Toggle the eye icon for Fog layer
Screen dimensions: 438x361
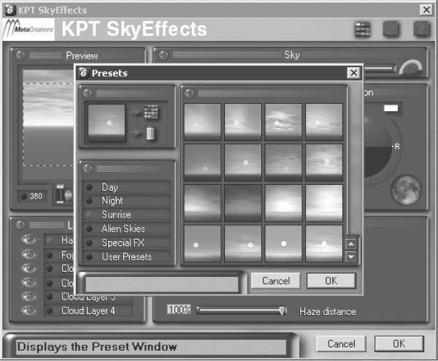28,254
